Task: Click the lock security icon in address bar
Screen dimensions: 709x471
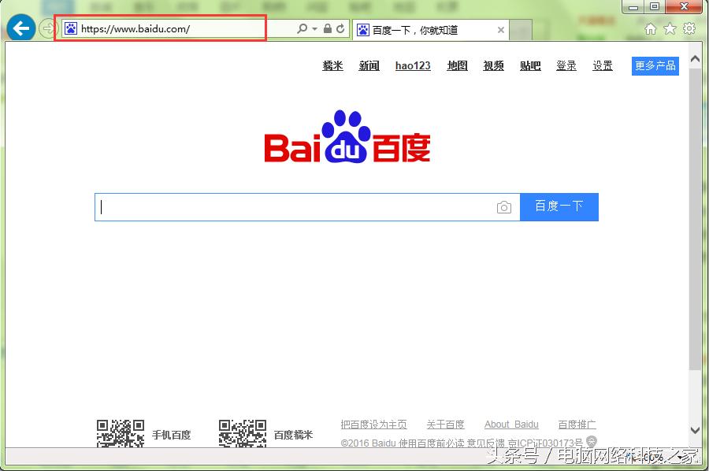Action: click(326, 28)
